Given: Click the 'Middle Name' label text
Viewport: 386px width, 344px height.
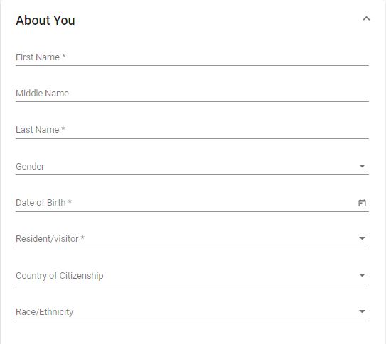Looking at the screenshot, I should 42,94.
